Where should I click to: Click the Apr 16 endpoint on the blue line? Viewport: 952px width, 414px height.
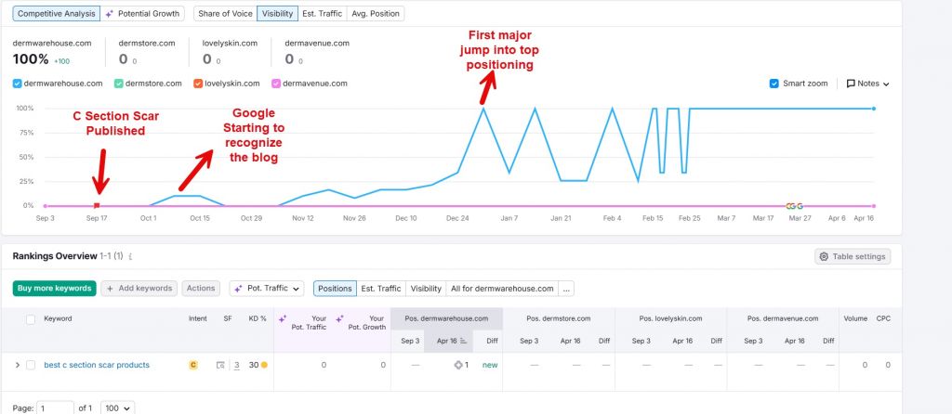[x=873, y=109]
